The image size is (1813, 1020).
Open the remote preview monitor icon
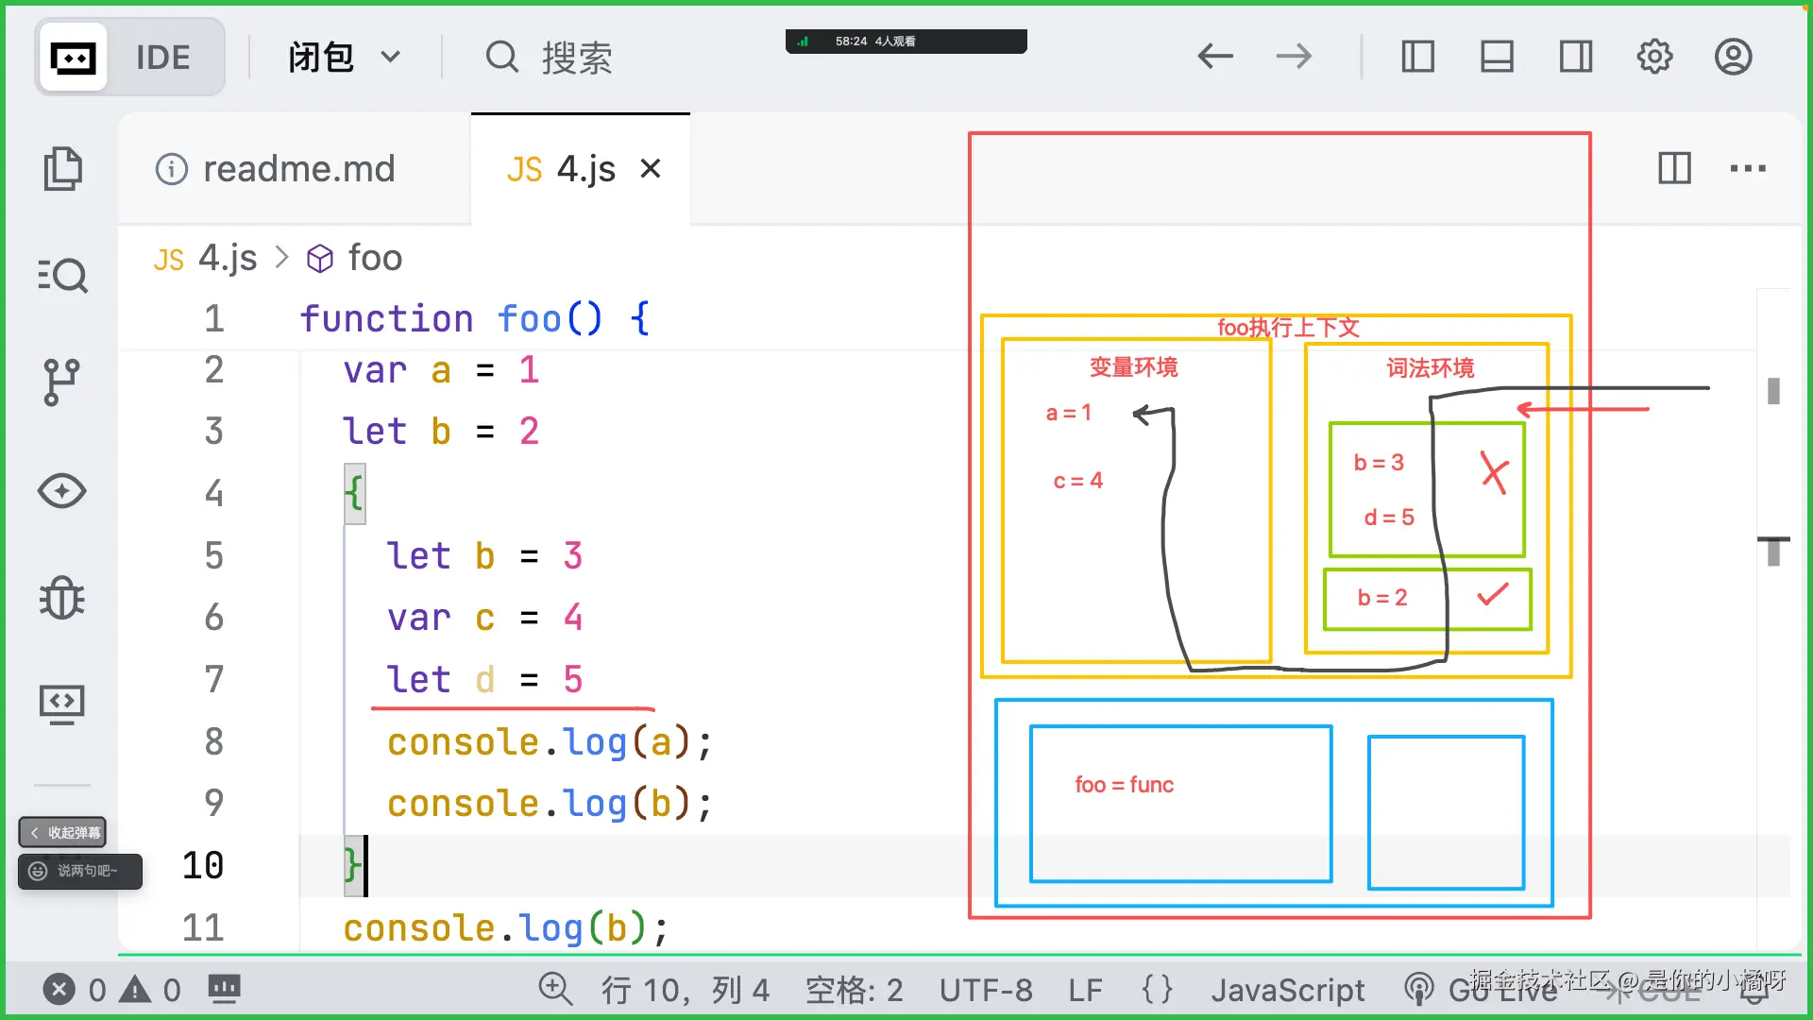tap(62, 705)
